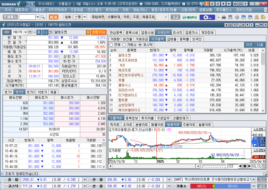
Task: Click the 해외주식 globe shortcut
Action: click(x=189, y=17)
